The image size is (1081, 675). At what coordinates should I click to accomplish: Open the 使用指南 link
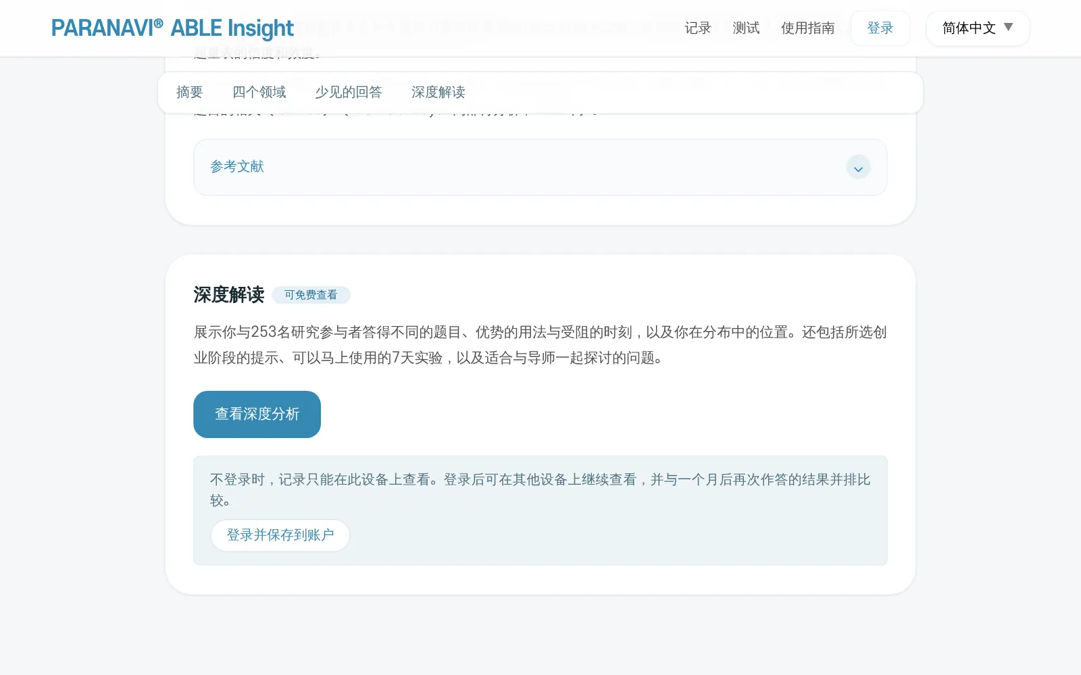pos(808,28)
